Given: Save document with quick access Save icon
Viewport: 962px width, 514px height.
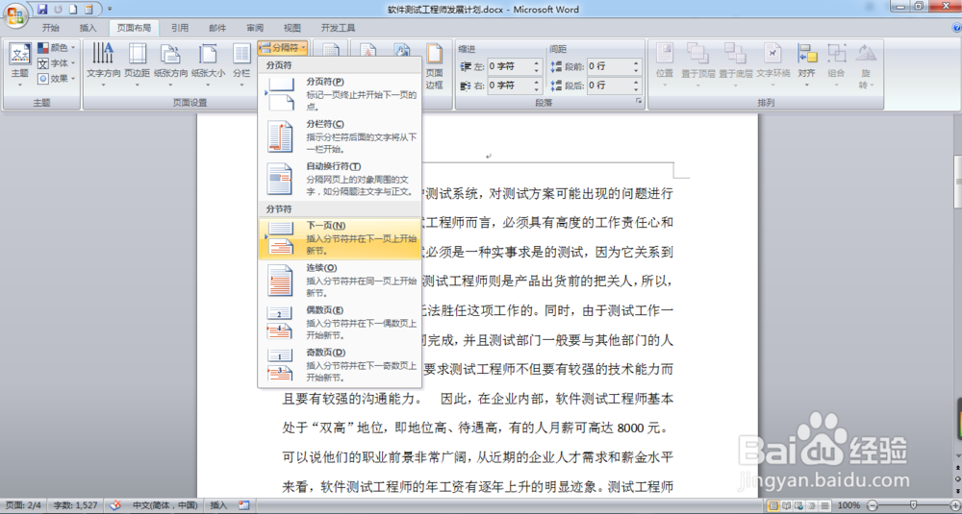Looking at the screenshot, I should 42,10.
